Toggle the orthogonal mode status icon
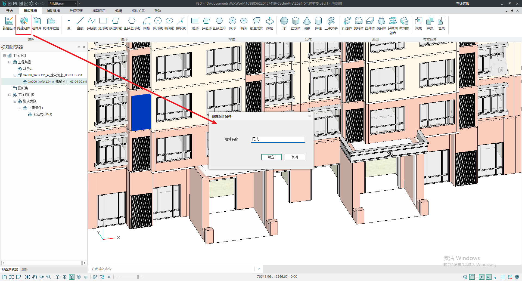Image resolution: width=522 pixels, height=281 pixels. [496, 277]
